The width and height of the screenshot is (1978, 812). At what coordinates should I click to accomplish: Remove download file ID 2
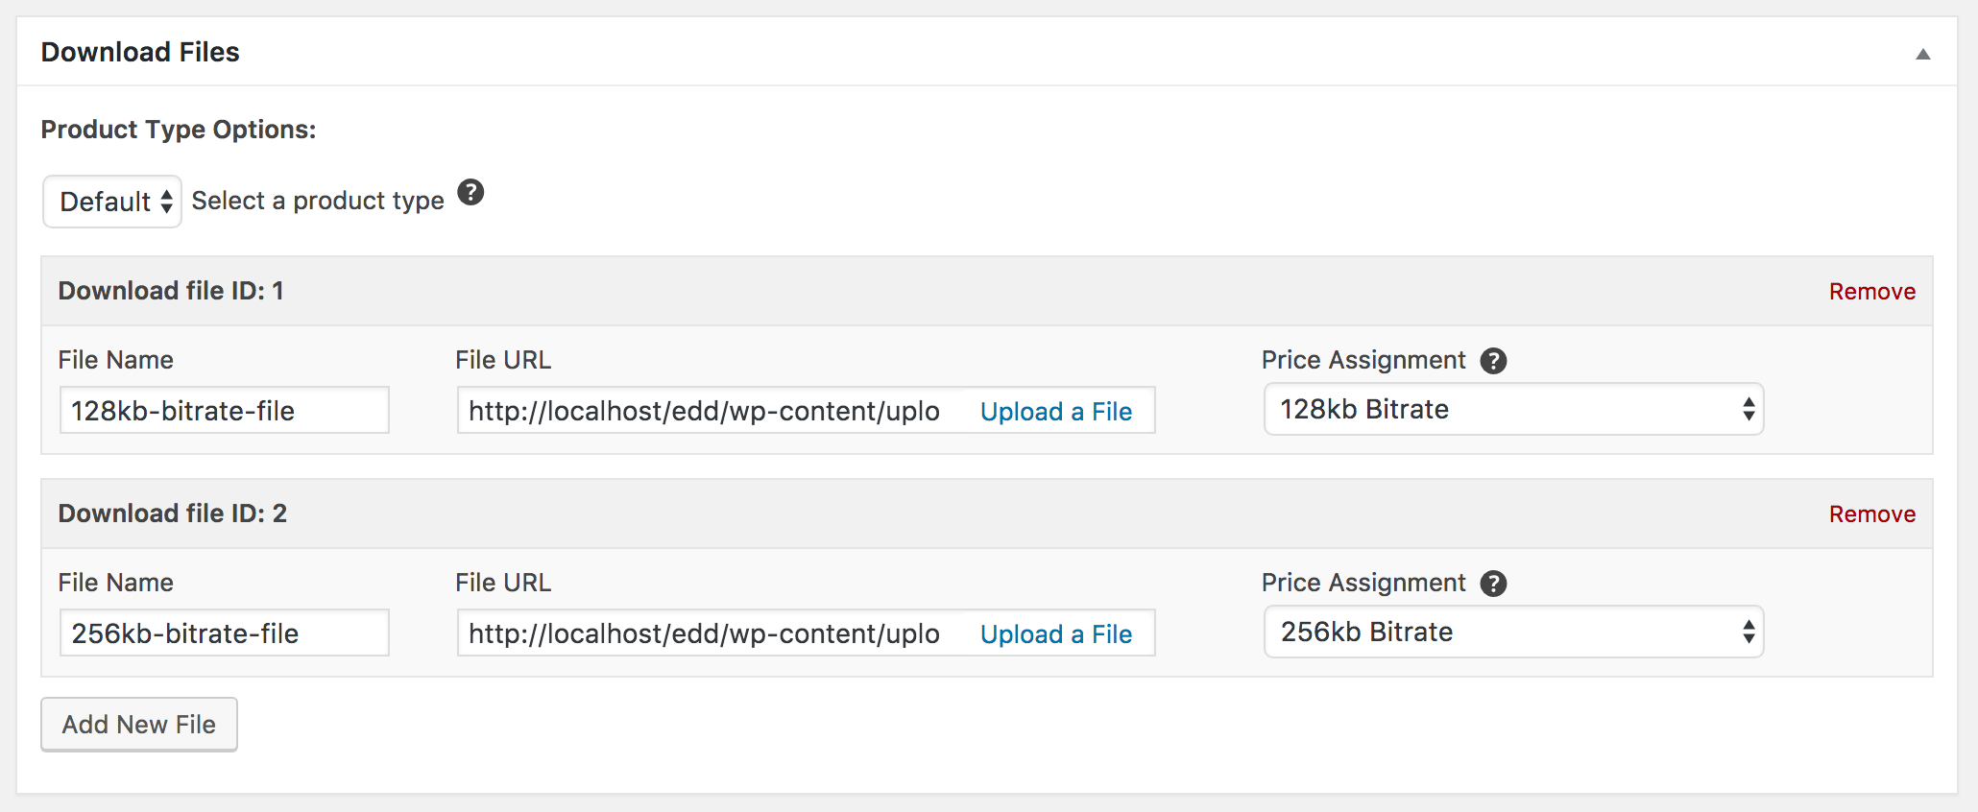click(x=1871, y=514)
